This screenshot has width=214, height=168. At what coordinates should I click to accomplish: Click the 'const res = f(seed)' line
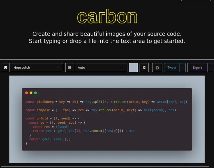click(x=50, y=127)
